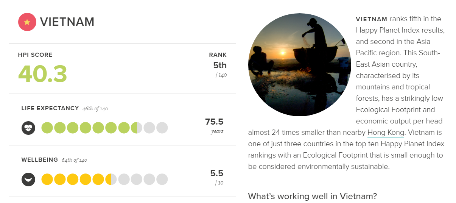Click the circular sunset fishing photo
Viewport: 456px width, 203px height.
coord(299,65)
